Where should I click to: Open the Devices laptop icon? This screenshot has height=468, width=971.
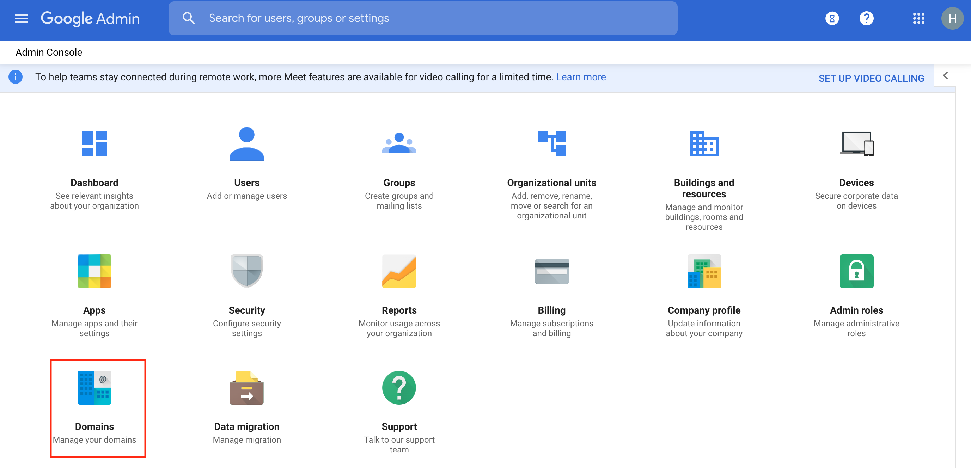(x=856, y=143)
